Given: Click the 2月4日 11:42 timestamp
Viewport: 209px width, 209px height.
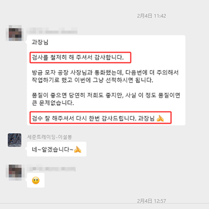Looking at the screenshot, I should [151, 16].
